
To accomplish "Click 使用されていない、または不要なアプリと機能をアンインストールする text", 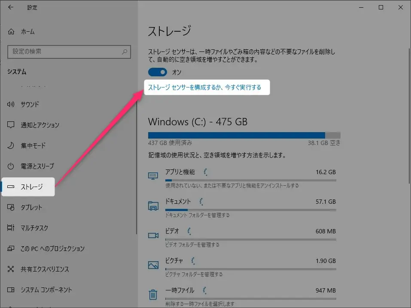I will [x=232, y=186].
